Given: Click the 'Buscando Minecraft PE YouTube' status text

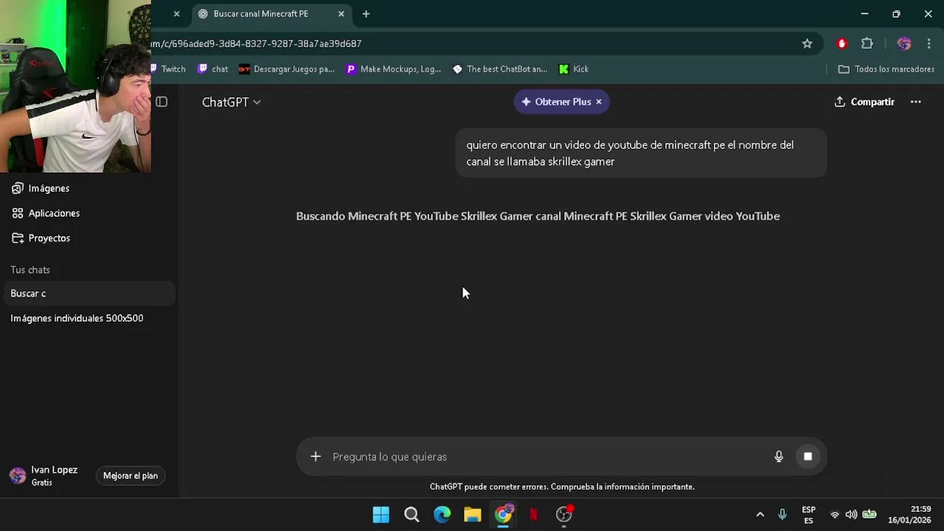Looking at the screenshot, I should [x=538, y=216].
